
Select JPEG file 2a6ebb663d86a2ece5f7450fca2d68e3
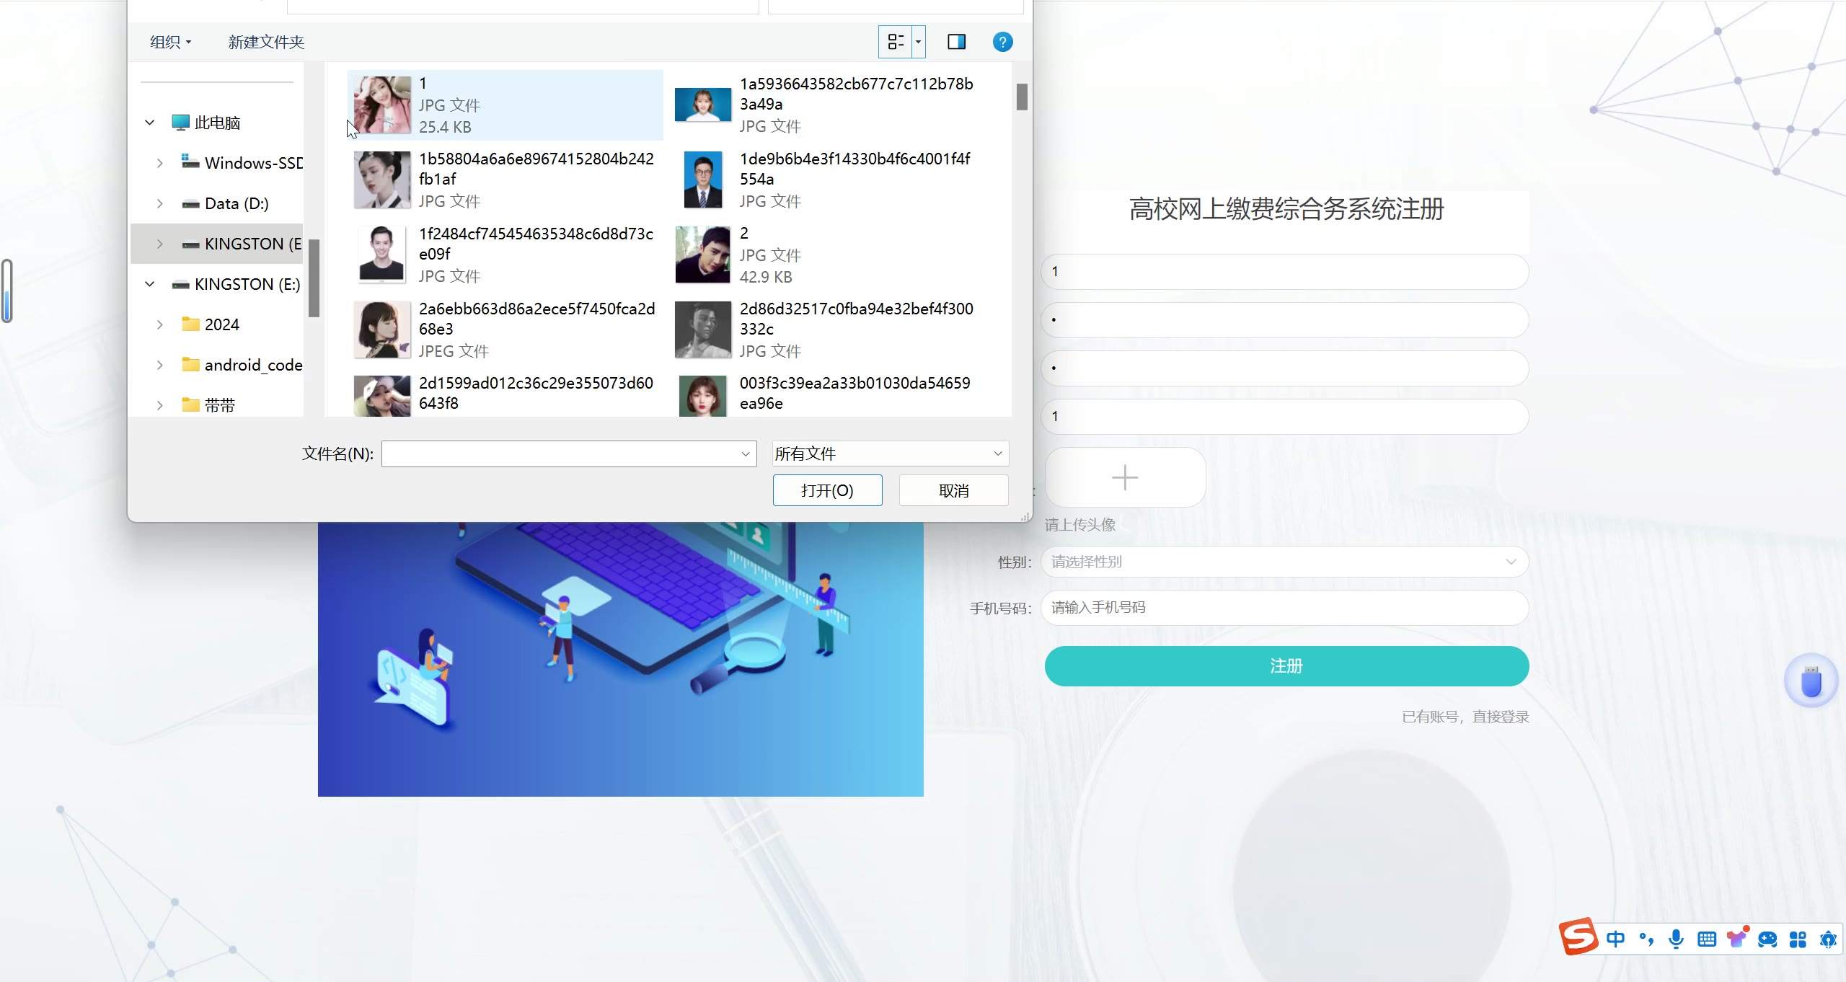tap(505, 329)
